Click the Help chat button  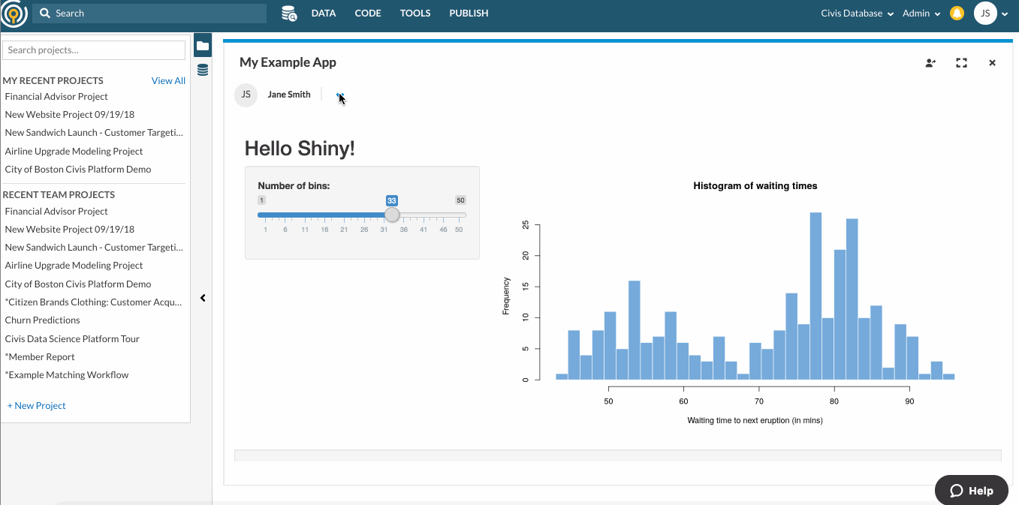(971, 490)
